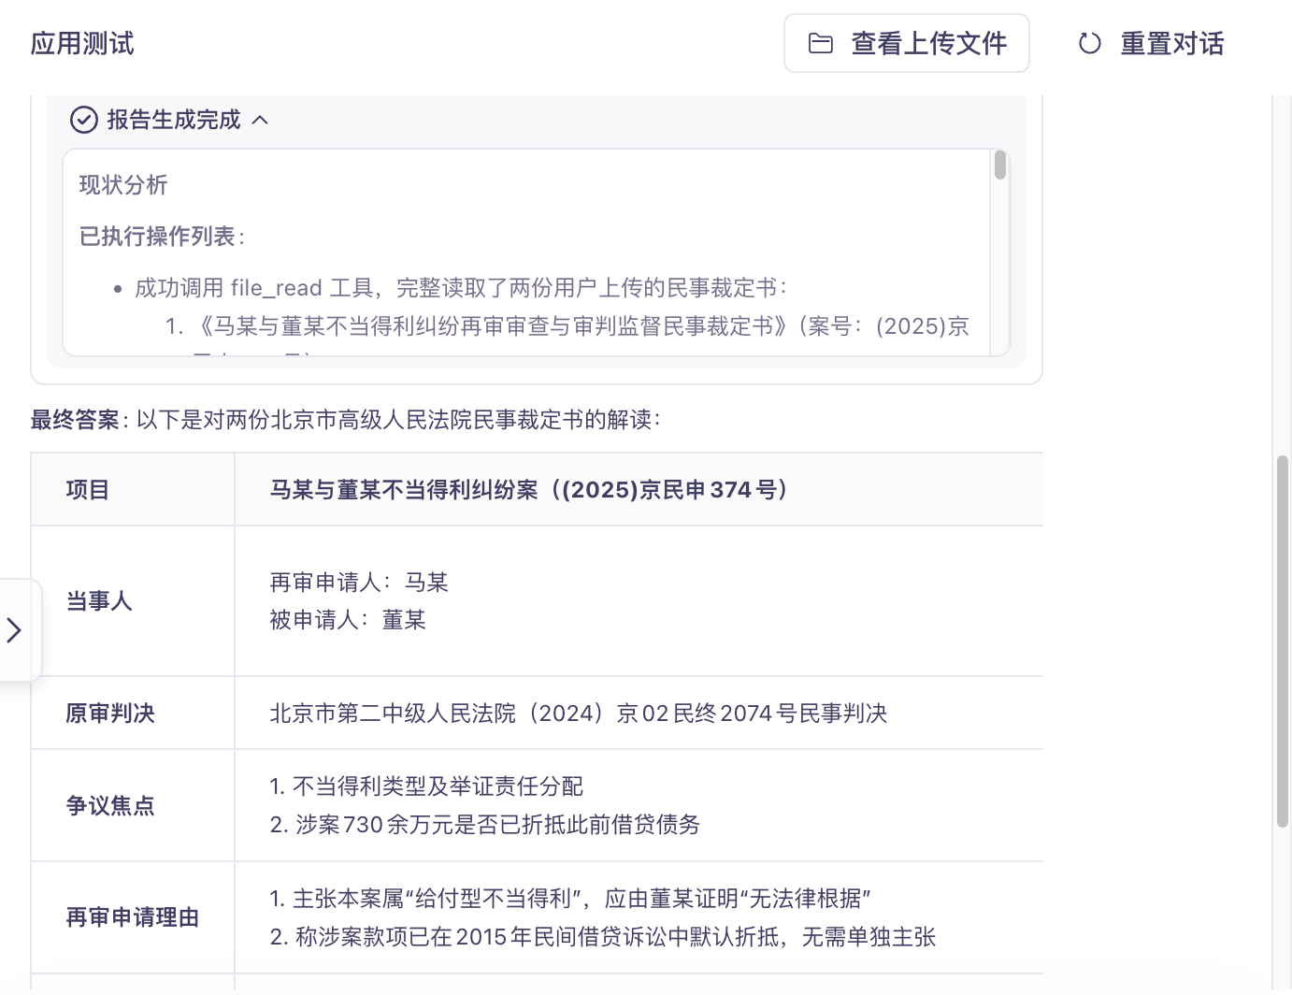
Task: Click the 再审申请人：马某 text
Action: coord(360,583)
